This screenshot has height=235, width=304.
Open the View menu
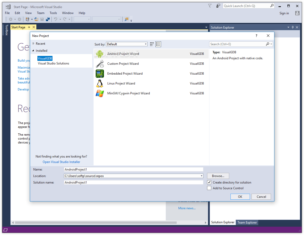tap(28, 13)
